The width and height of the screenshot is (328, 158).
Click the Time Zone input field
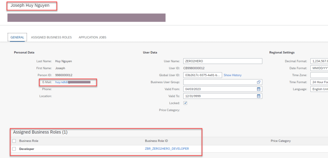tap(319, 75)
